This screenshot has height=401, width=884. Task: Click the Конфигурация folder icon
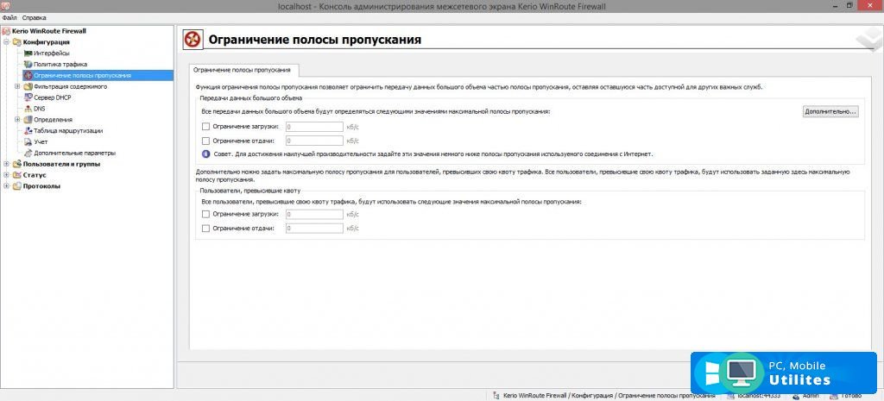(17, 41)
